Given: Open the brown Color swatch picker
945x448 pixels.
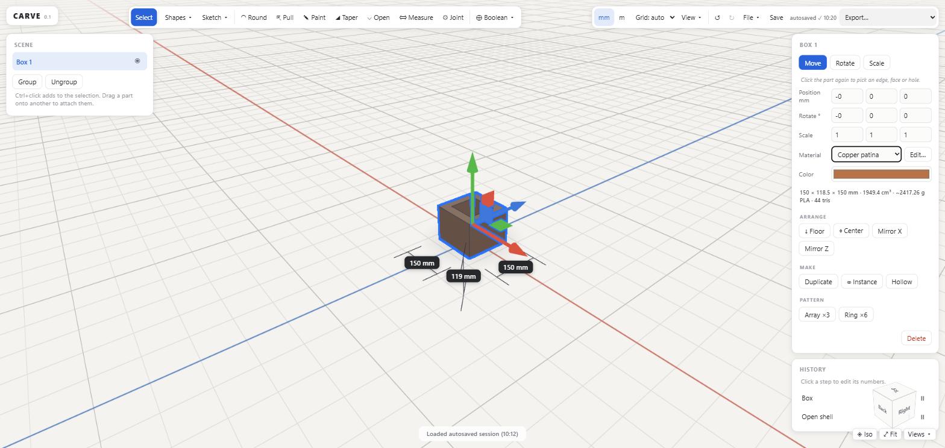Looking at the screenshot, I should [881, 174].
